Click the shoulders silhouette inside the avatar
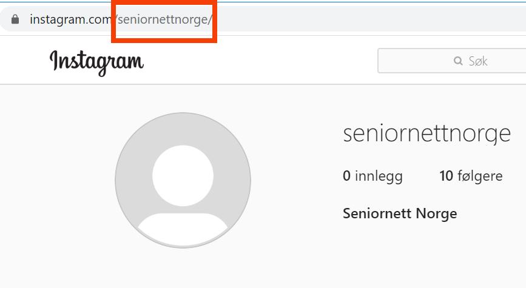 183,229
